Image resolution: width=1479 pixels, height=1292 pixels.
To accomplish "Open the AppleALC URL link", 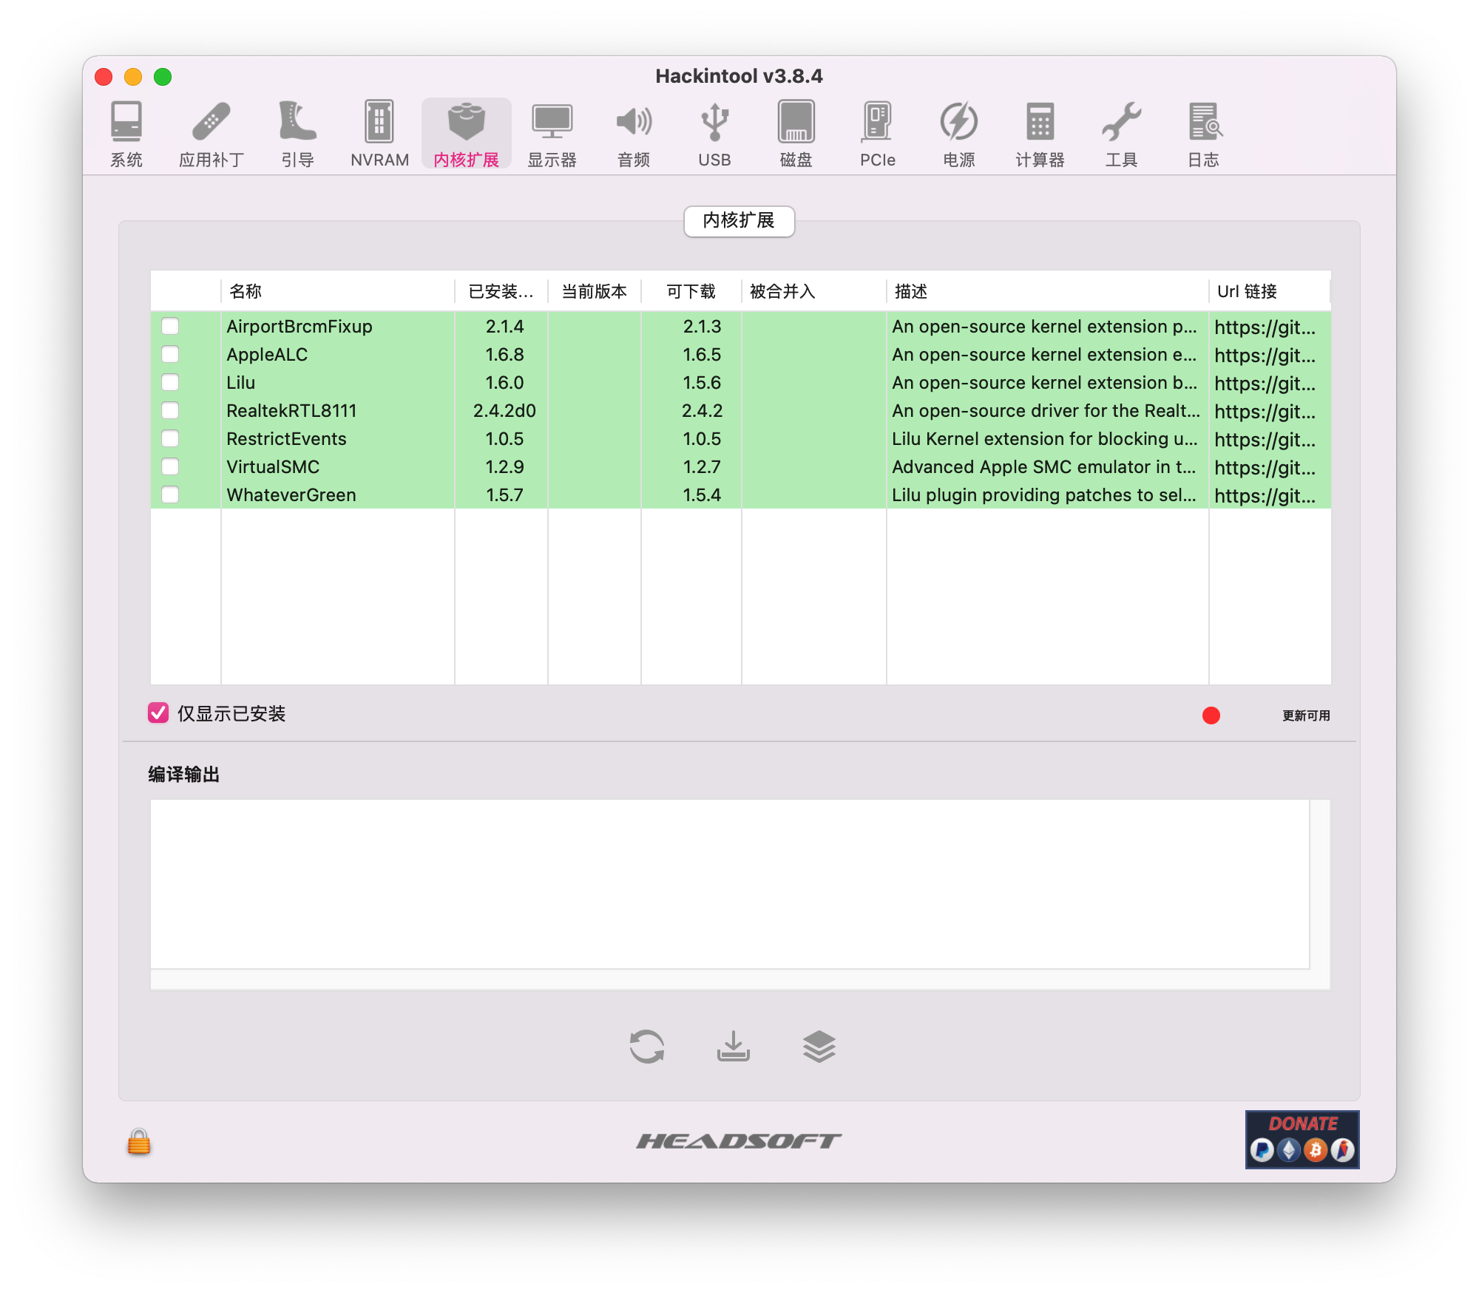I will click(1265, 355).
